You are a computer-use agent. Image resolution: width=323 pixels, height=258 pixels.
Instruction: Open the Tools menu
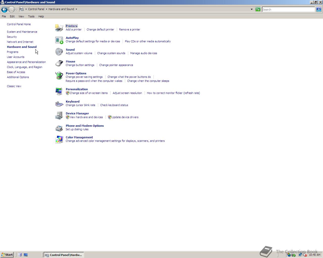tap(31, 16)
